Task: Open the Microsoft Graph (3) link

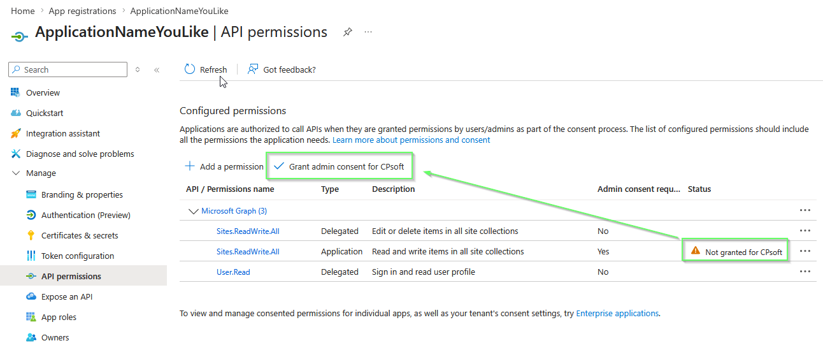Action: [x=234, y=210]
